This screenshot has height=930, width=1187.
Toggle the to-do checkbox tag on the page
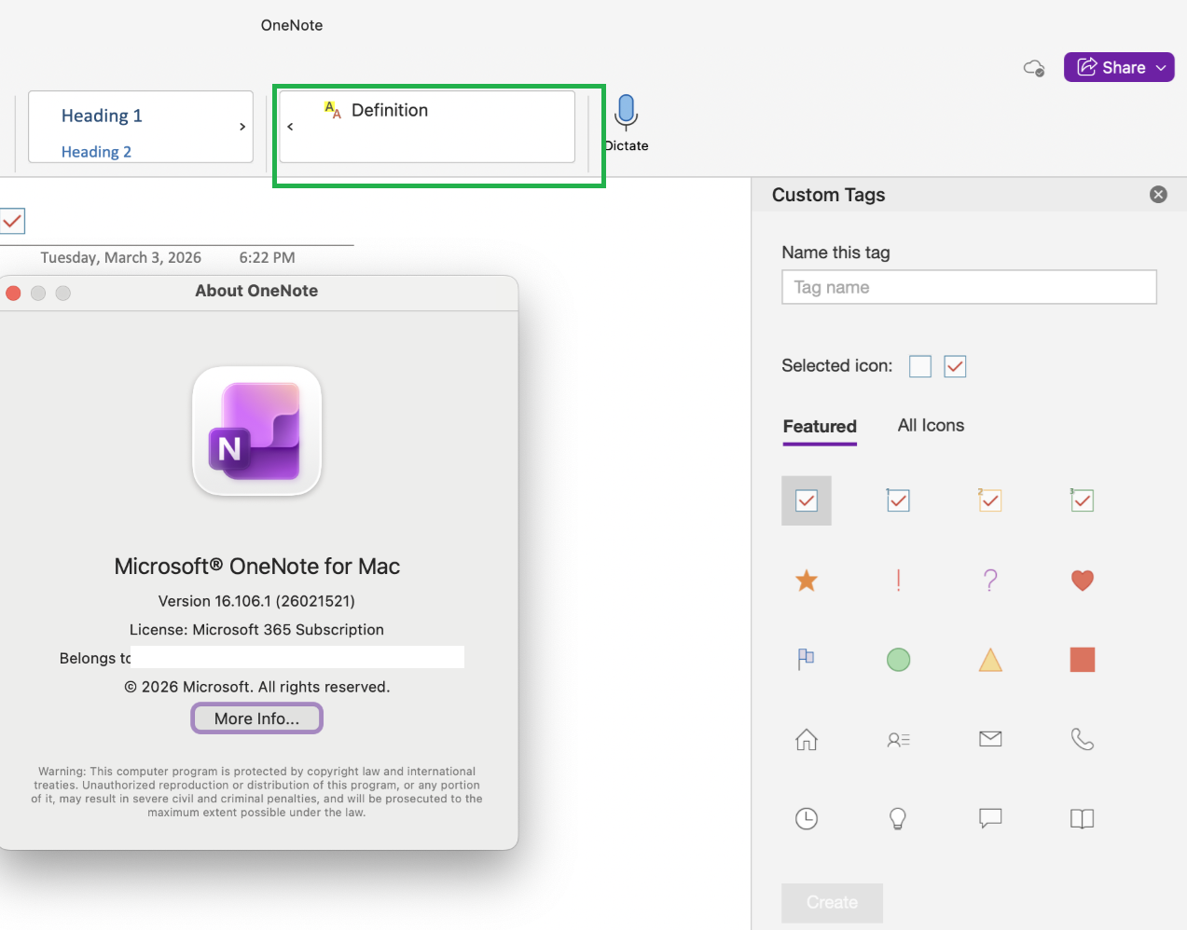tap(12, 221)
